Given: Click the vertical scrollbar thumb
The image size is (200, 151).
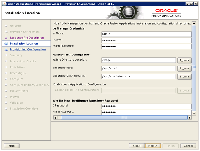Looking at the screenshot, I should coord(194,68).
